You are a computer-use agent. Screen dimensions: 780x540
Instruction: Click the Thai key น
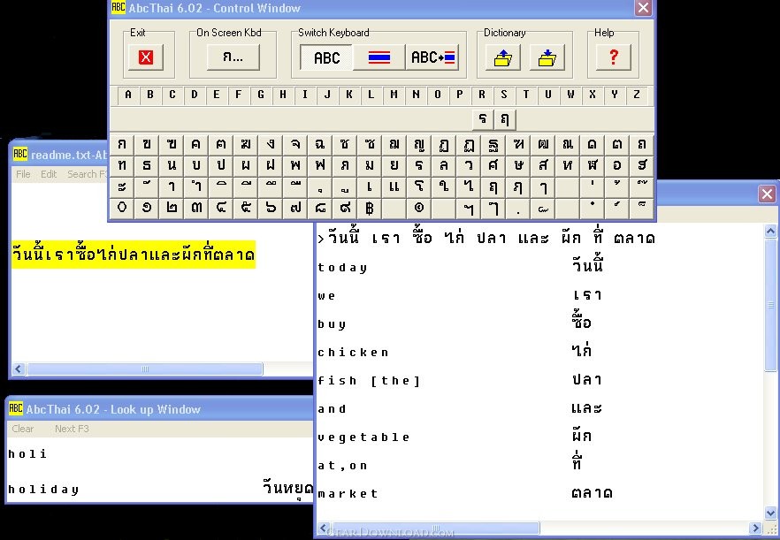click(172, 165)
